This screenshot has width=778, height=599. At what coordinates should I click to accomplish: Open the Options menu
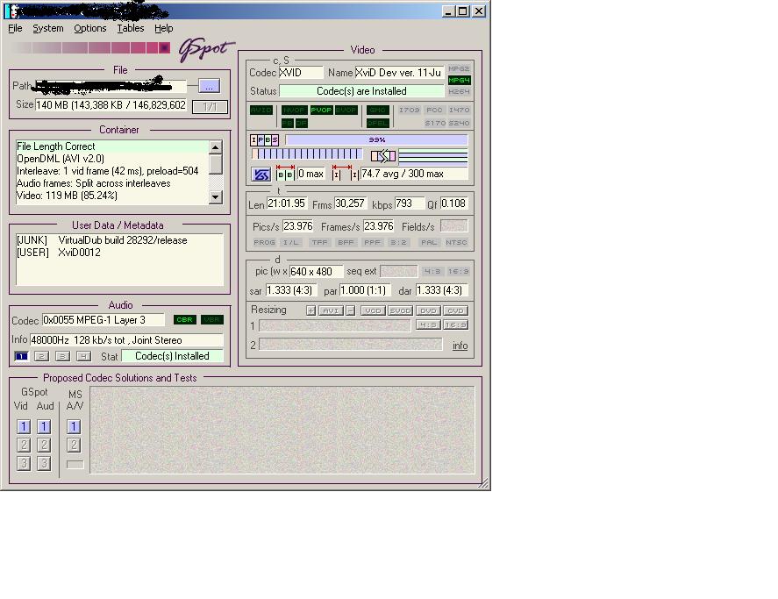tap(89, 28)
